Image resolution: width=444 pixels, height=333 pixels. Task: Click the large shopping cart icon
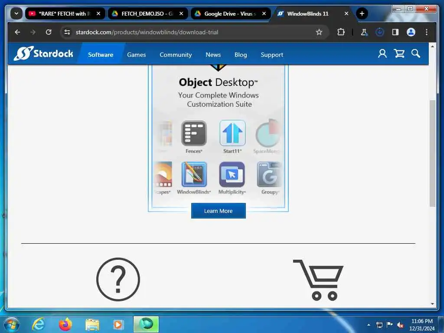tap(318, 280)
